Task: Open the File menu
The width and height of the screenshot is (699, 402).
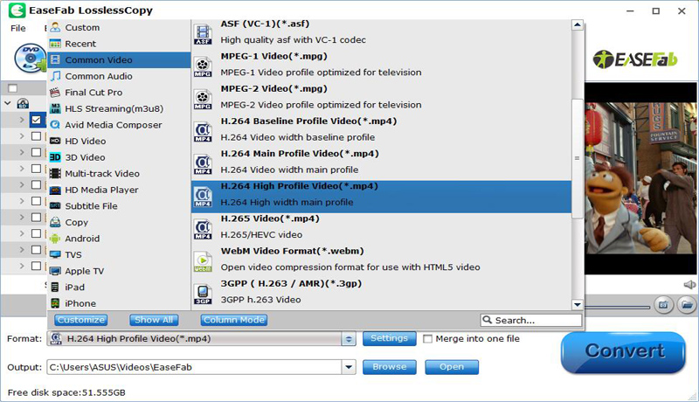Action: [x=17, y=28]
